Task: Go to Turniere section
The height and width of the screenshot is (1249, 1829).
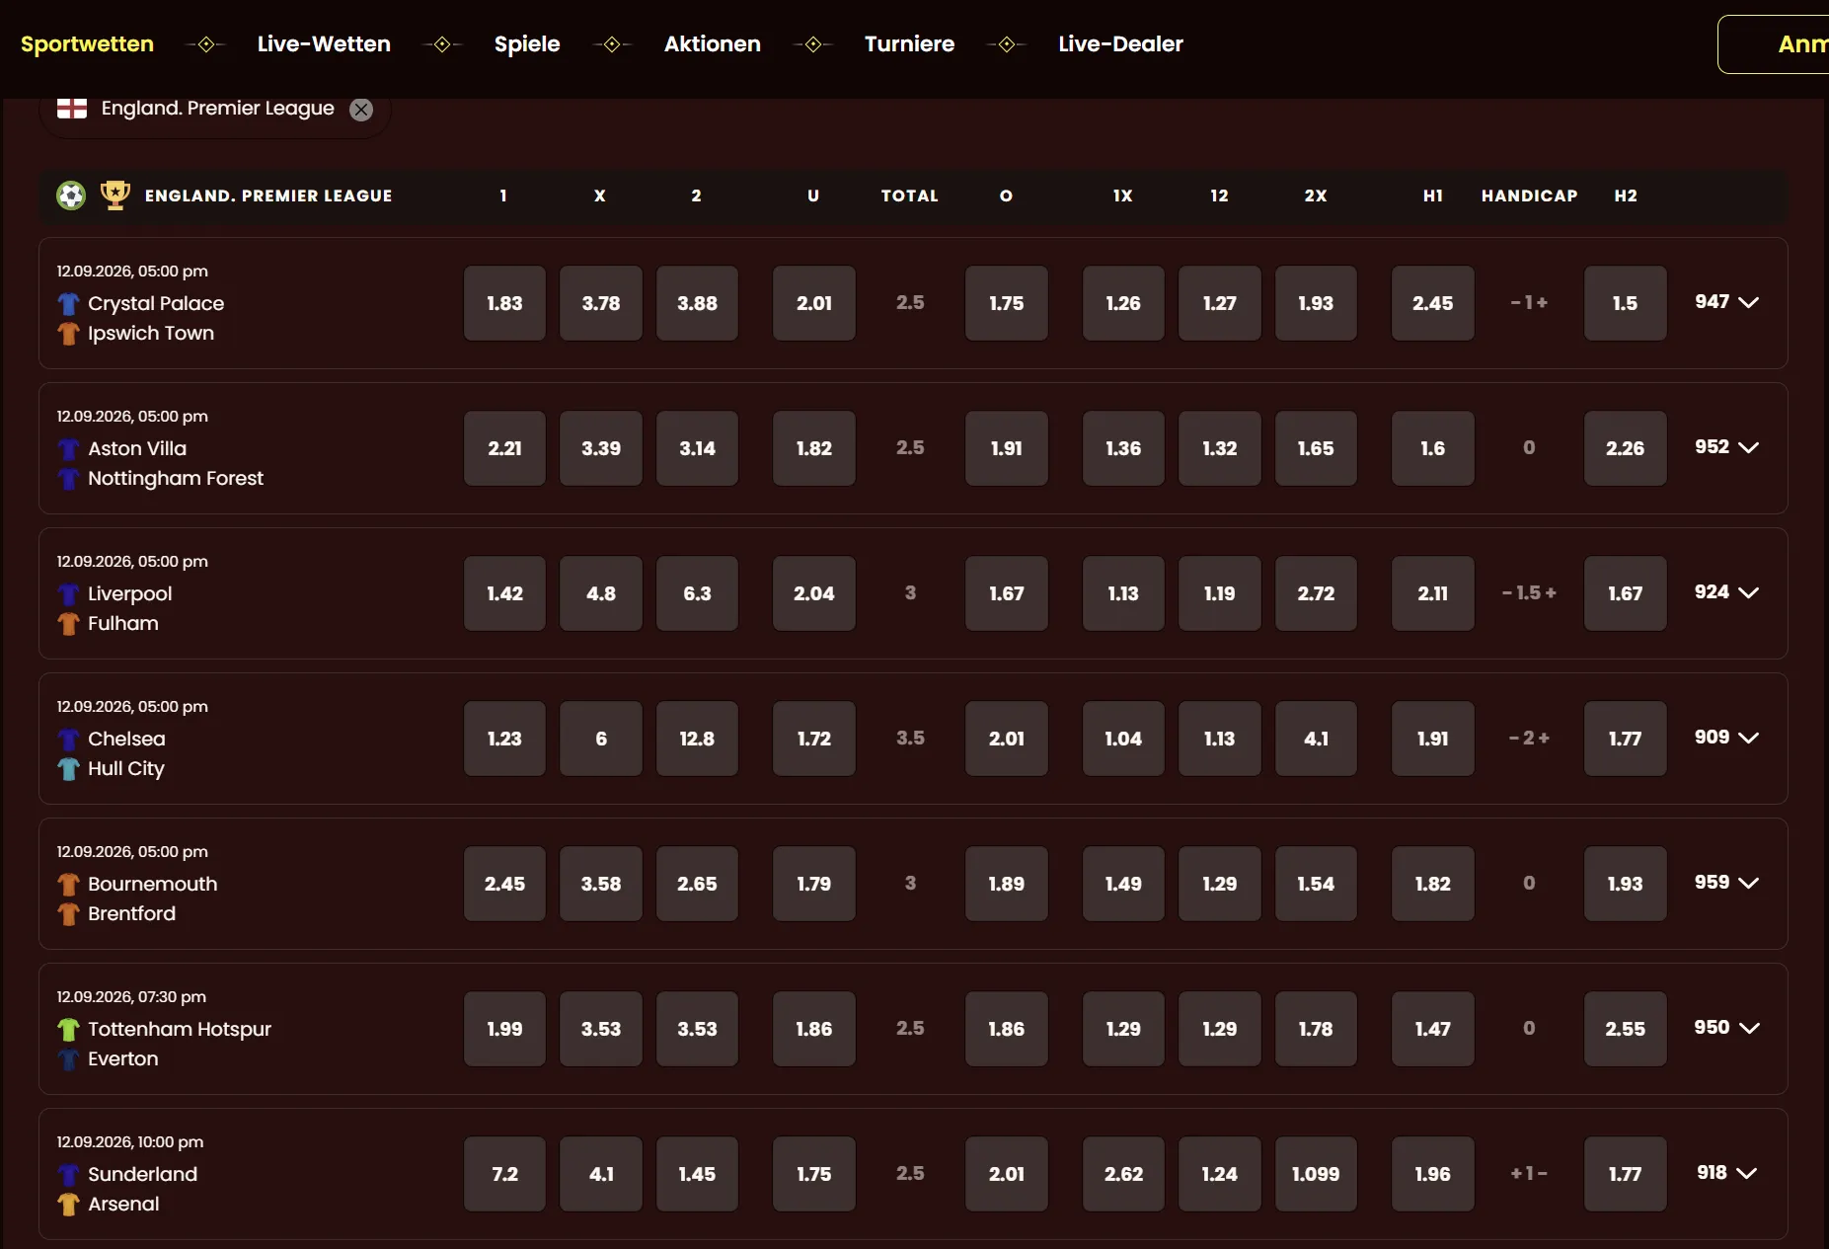Action: tap(909, 44)
